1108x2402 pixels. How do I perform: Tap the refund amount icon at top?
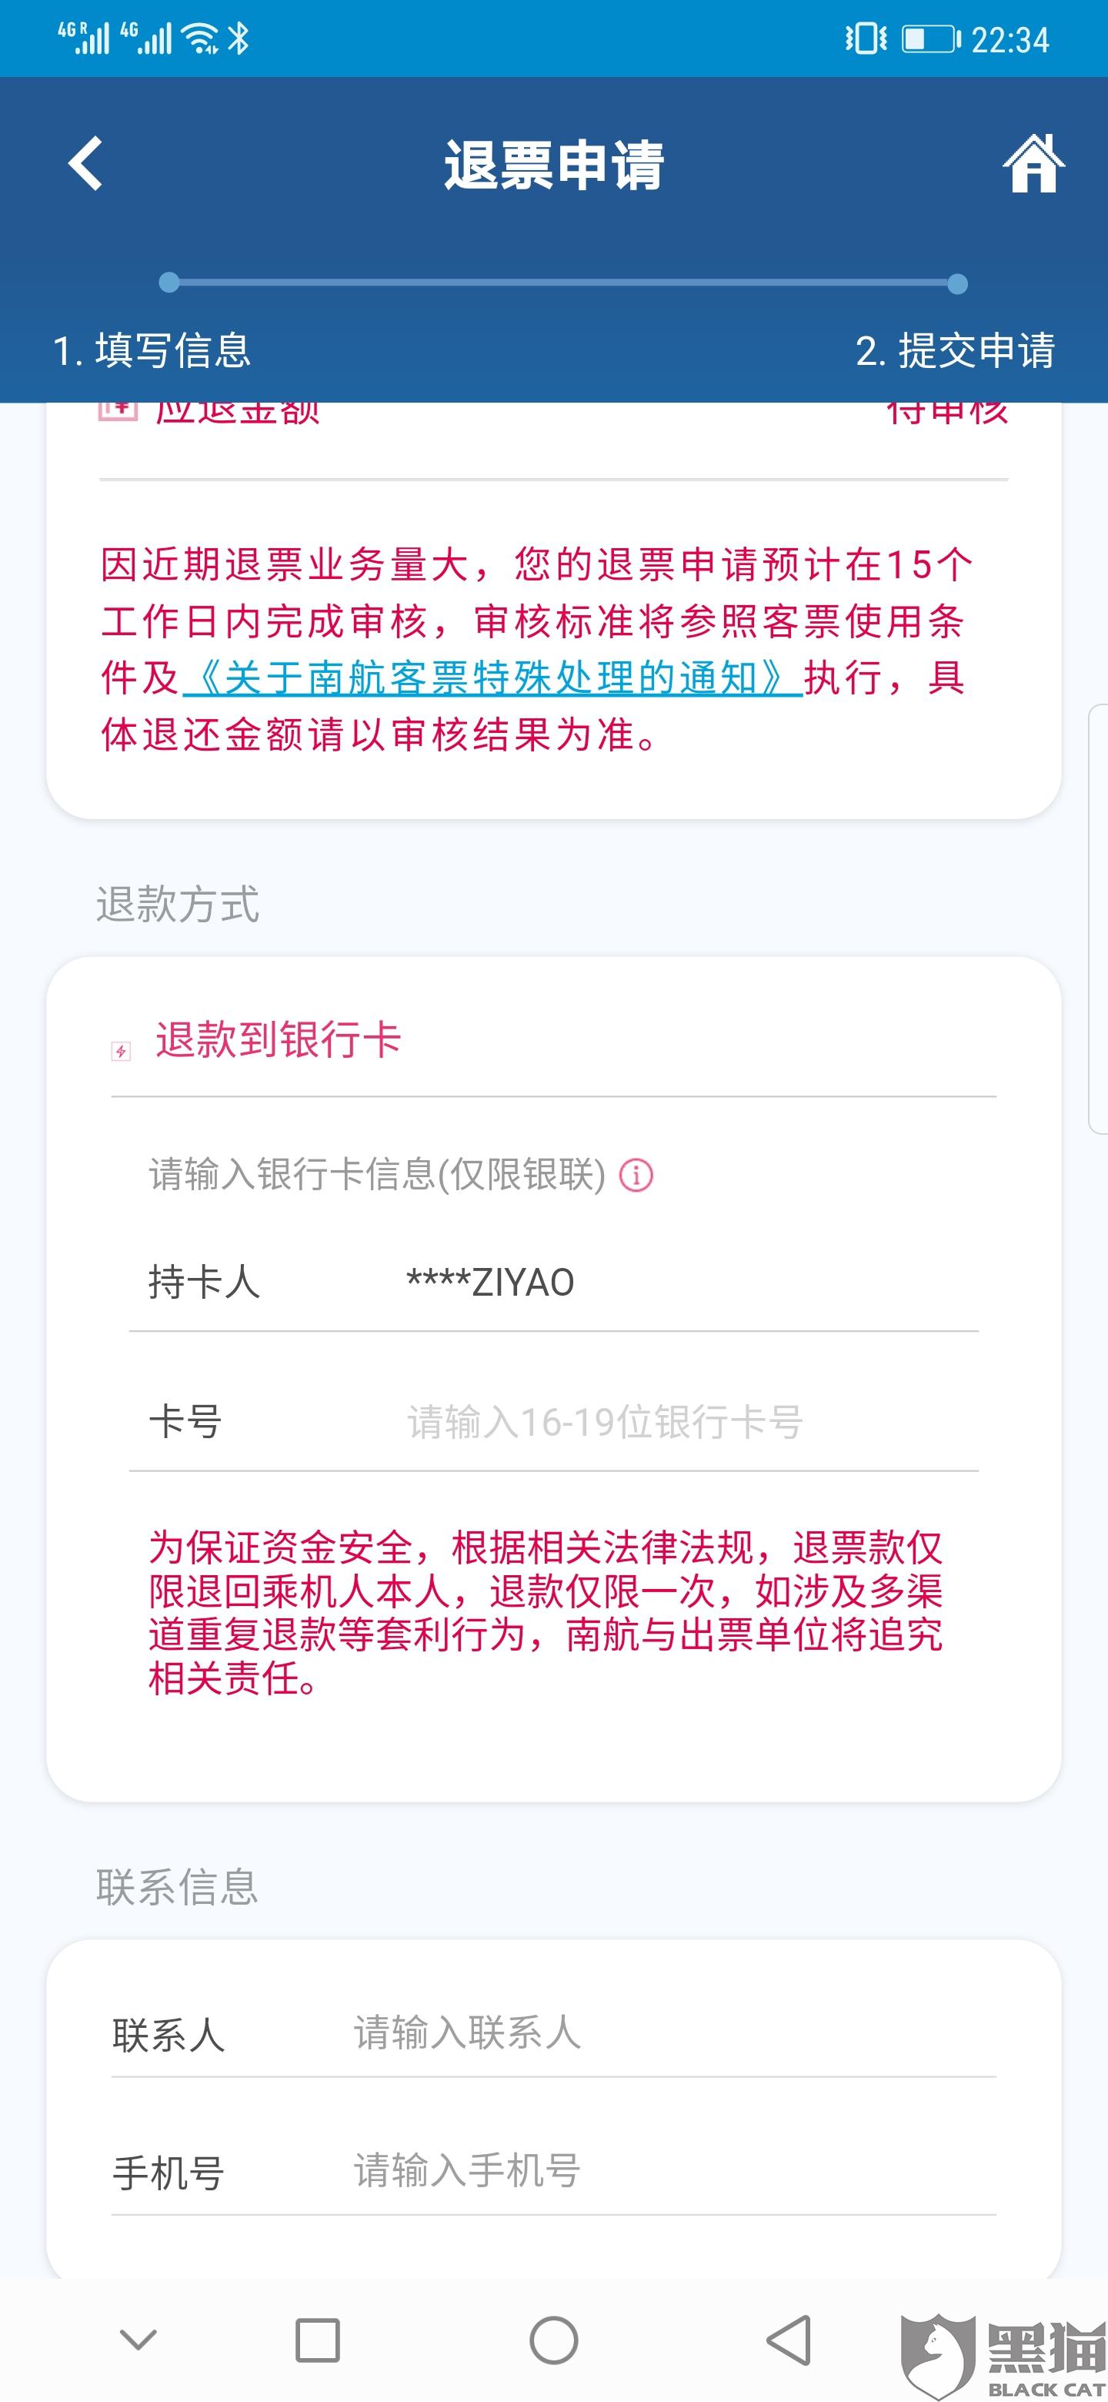(x=118, y=410)
